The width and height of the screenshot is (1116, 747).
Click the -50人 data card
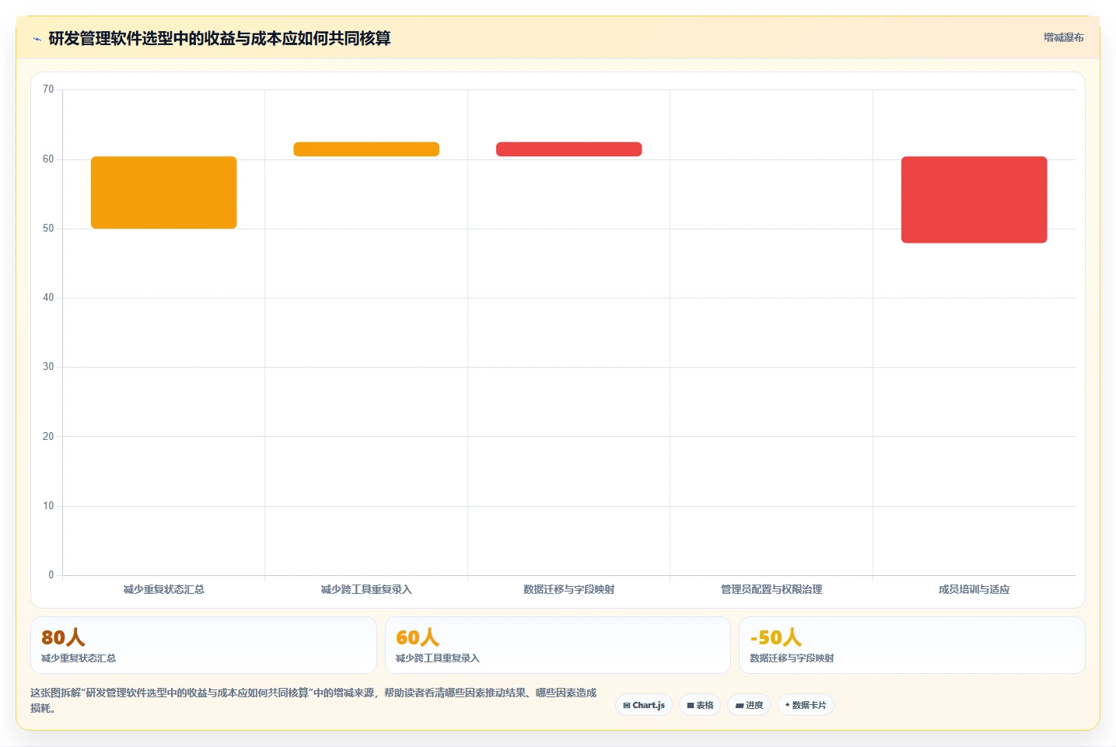911,645
